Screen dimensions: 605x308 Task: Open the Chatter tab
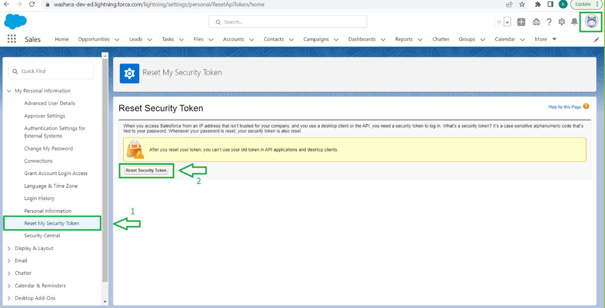[441, 39]
